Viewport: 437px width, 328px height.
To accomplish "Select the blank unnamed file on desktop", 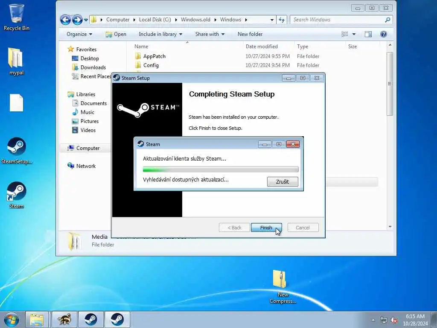I will (17, 103).
